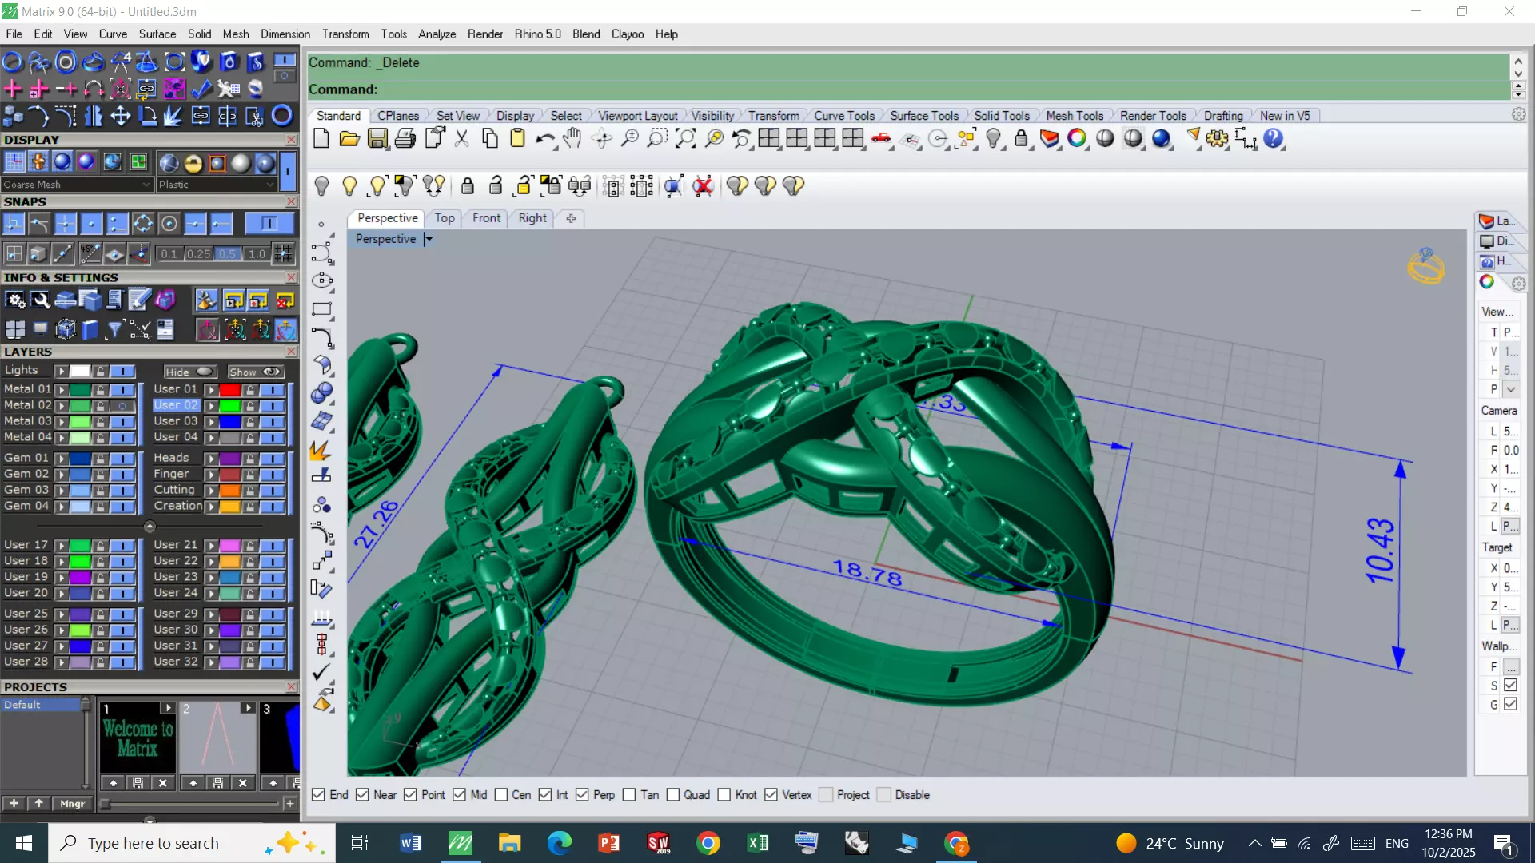Image resolution: width=1535 pixels, height=863 pixels.
Task: Switch to the Surface Tools tab
Action: coord(924,116)
